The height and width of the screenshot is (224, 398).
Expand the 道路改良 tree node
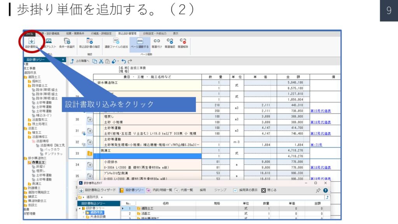pyautogui.click(x=83, y=212)
